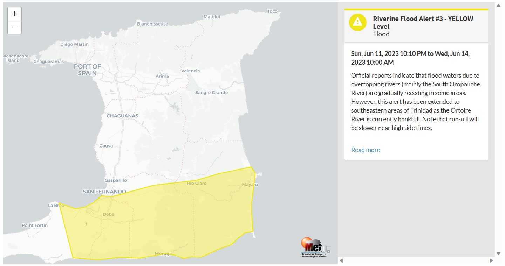Image resolution: width=505 pixels, height=266 pixels.
Task: Click the Chaguaramas map label
Action: tap(49, 62)
